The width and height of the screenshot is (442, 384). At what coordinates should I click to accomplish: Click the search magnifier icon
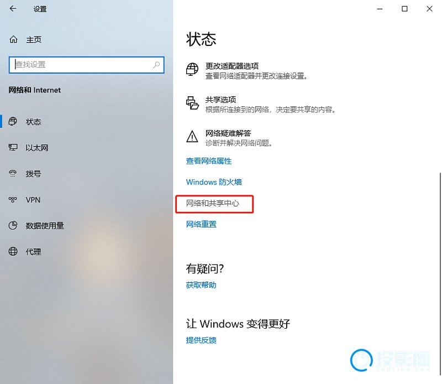(156, 65)
